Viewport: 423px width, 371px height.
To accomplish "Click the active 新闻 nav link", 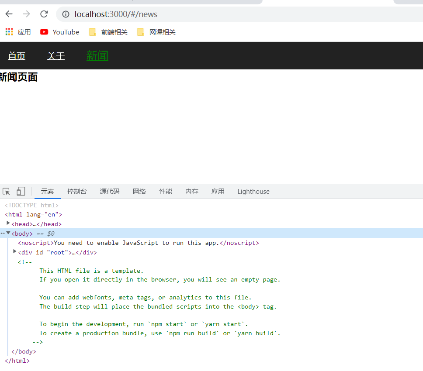I will coord(97,56).
